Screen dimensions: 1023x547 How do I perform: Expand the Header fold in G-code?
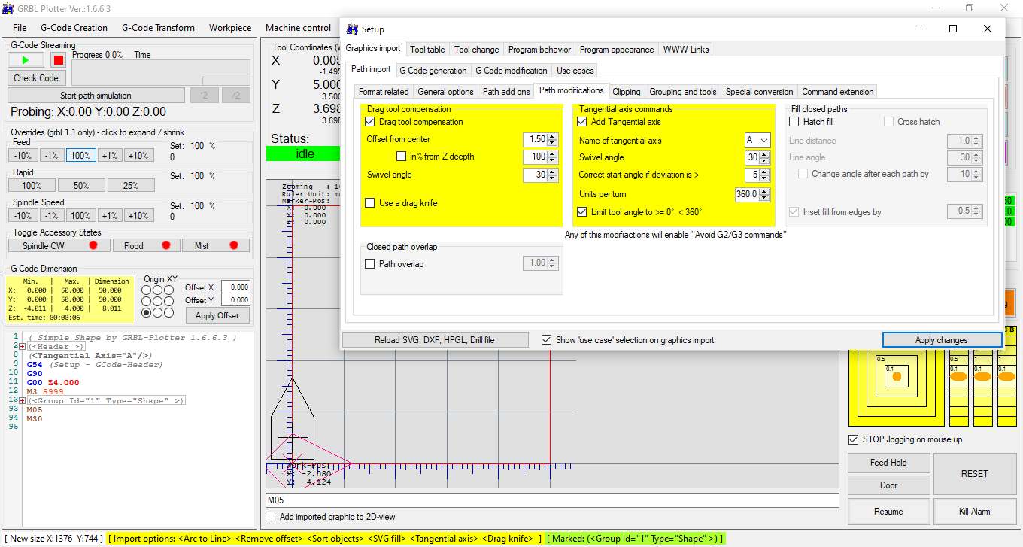(x=23, y=347)
